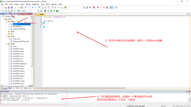Click 'ULINK2/ME Cortex Debugger' in status bar
The height and width of the screenshot is (107, 191).
click(136, 106)
